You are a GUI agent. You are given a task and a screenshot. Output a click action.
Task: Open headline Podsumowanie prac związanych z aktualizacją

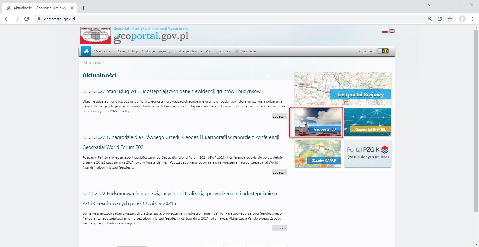(180, 199)
